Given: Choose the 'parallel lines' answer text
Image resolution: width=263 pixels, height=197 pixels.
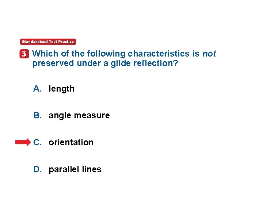Looking at the screenshot, I should (75, 170).
